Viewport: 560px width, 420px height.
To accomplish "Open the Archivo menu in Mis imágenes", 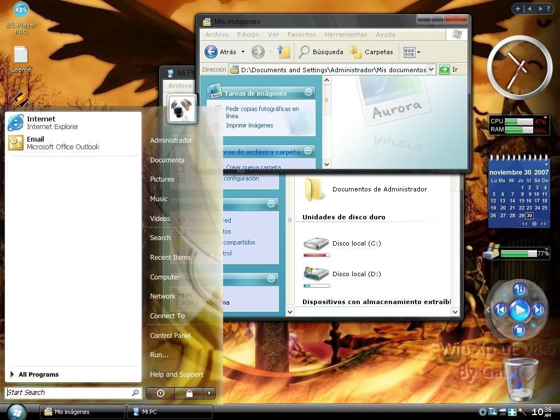I will (217, 34).
